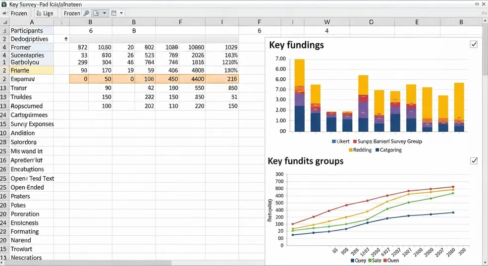Click the small icon left of Frozen tab
Screen dimensions: 488x266
tap(4, 13)
